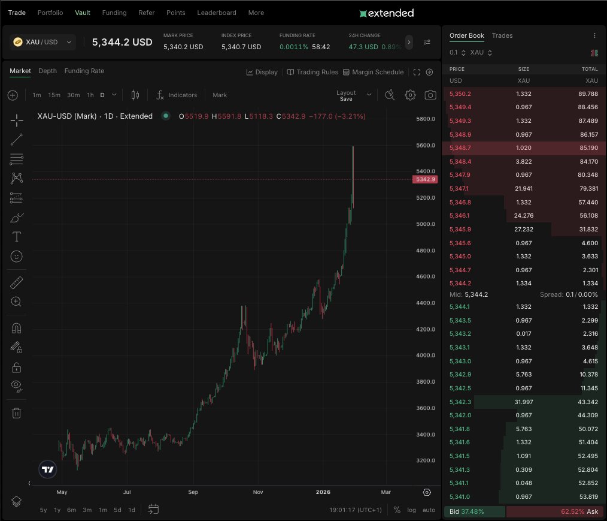Set chart range to 6m

pos(72,510)
